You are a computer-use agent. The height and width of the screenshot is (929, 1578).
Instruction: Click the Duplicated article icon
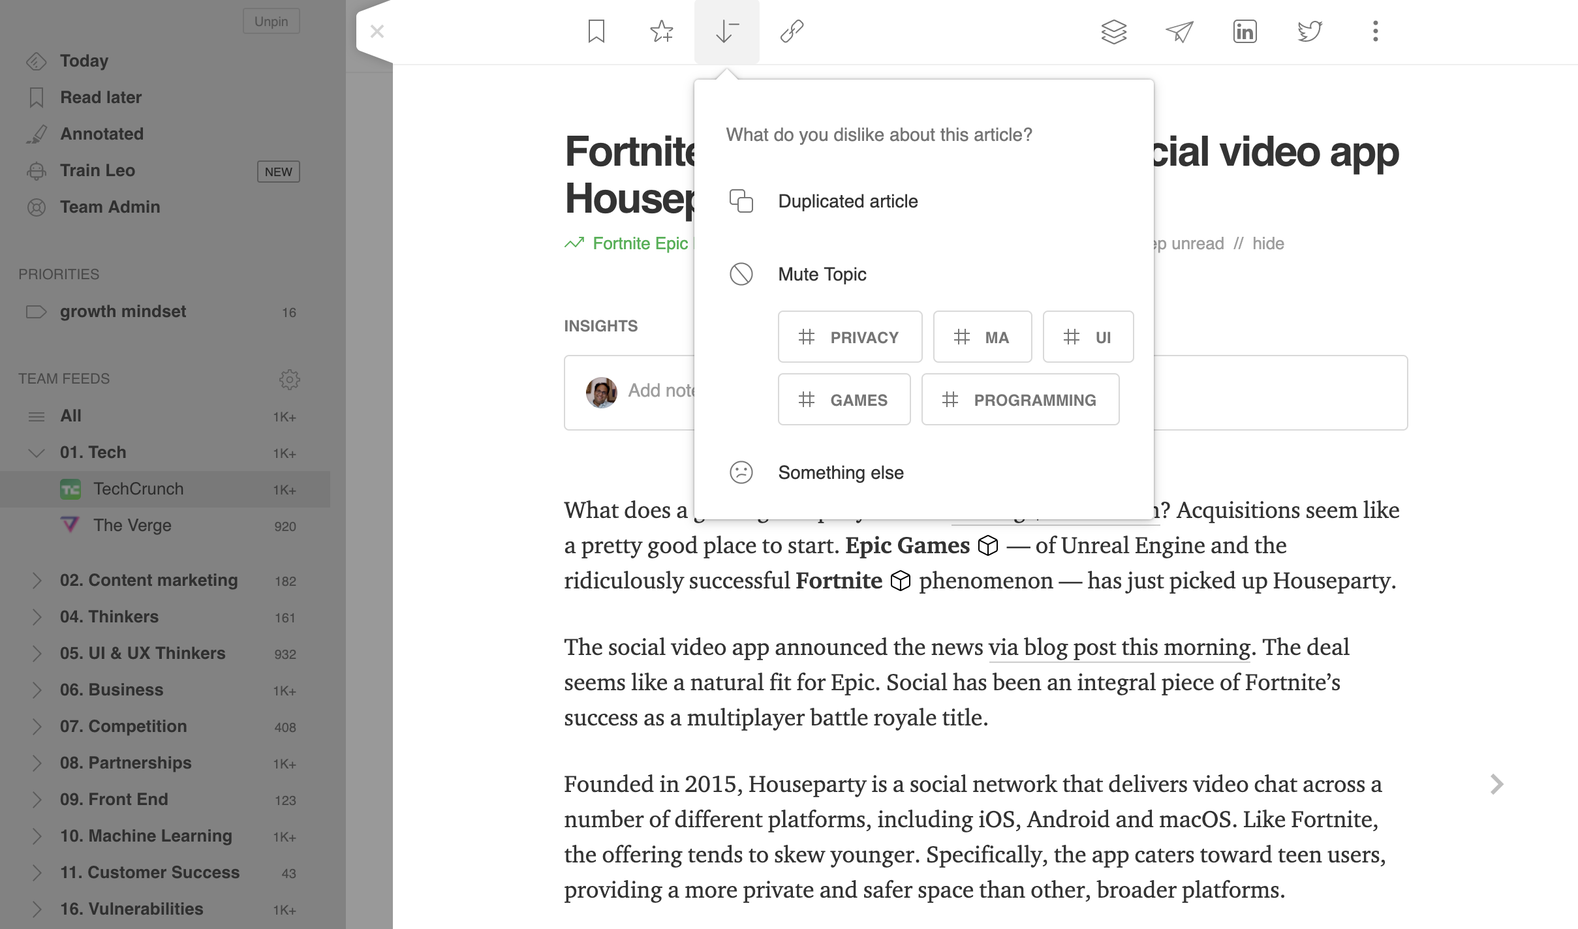click(x=741, y=201)
